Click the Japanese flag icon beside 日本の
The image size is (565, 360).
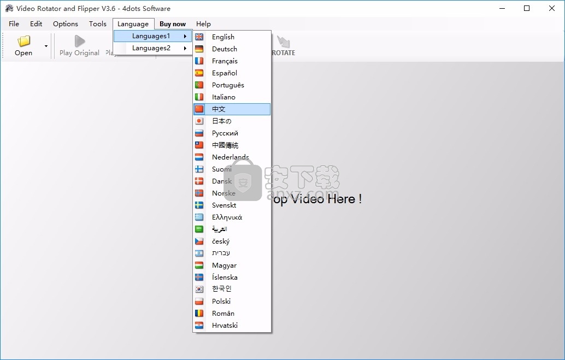(x=199, y=121)
